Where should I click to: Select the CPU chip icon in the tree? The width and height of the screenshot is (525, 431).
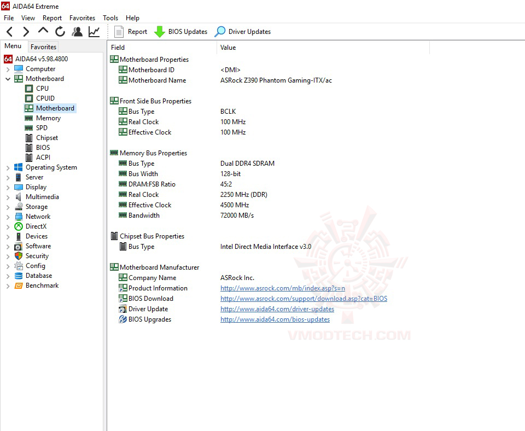[x=29, y=89]
